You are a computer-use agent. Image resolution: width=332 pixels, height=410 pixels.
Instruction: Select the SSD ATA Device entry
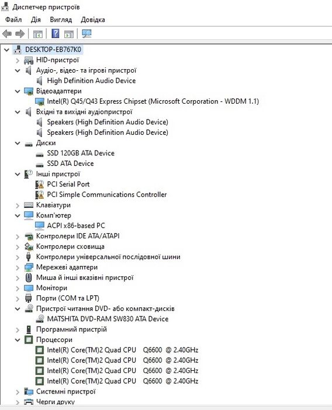(70, 163)
